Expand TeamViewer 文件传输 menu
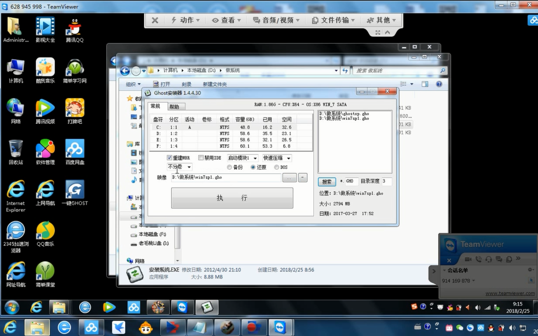 click(x=333, y=20)
